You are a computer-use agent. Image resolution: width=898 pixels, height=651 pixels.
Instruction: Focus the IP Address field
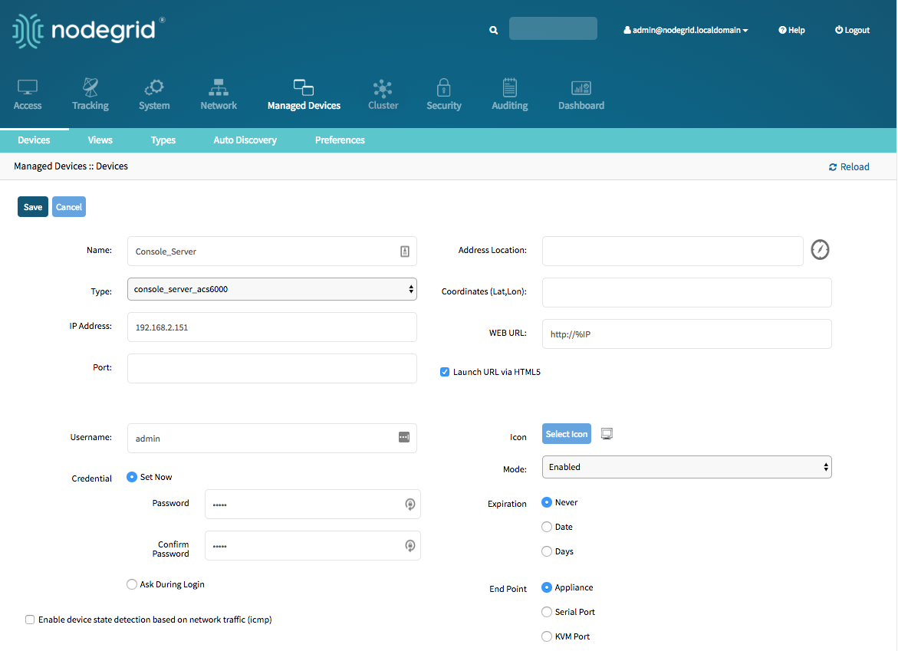pos(272,327)
